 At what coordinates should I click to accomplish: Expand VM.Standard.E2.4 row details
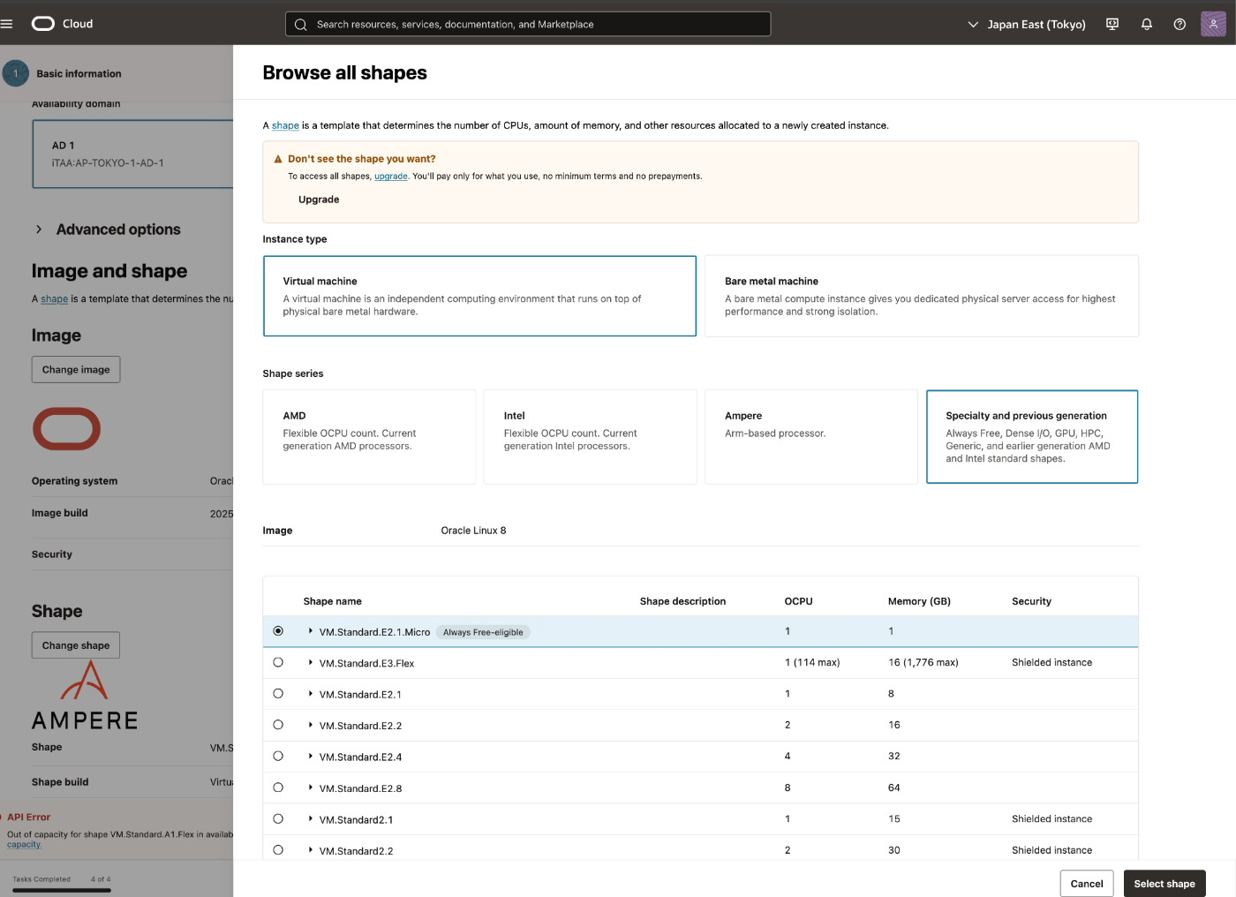pyautogui.click(x=311, y=757)
